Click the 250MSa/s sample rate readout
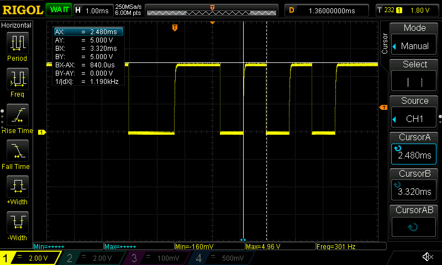This screenshot has width=442, height=265. tap(128, 7)
